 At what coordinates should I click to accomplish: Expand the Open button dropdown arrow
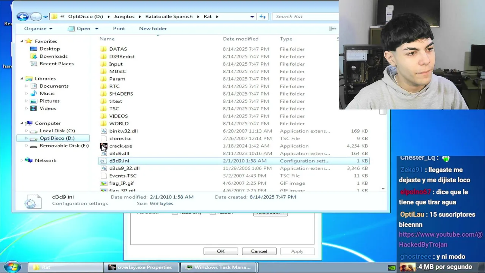97,28
